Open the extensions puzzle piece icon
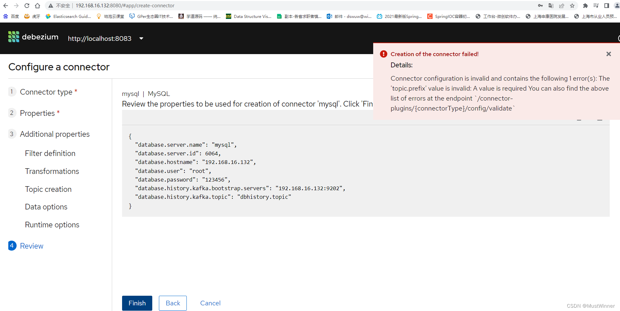Viewport: 620px width, 311px height. click(x=585, y=5)
